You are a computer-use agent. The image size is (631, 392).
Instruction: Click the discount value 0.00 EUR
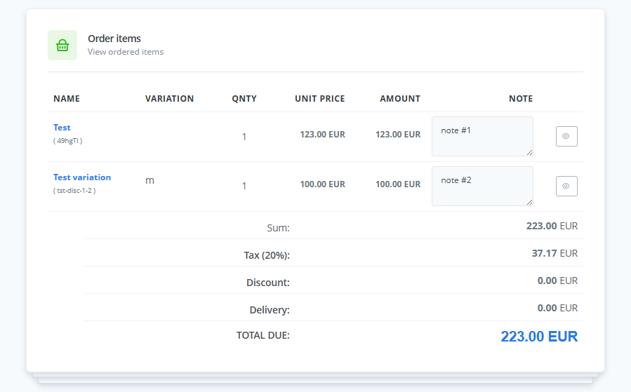pos(557,281)
